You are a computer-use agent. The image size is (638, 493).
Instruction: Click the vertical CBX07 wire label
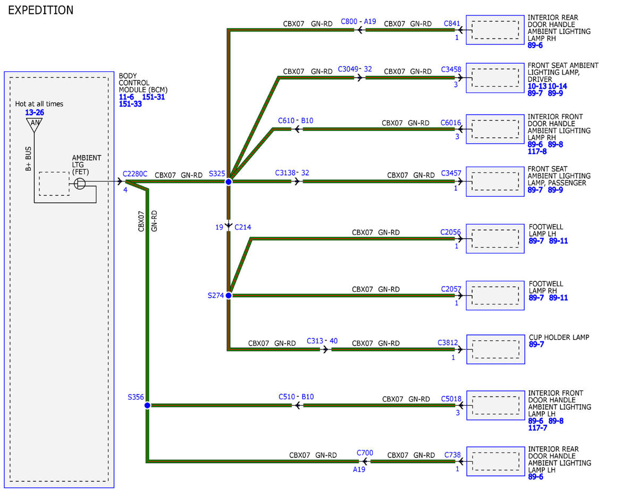141,221
